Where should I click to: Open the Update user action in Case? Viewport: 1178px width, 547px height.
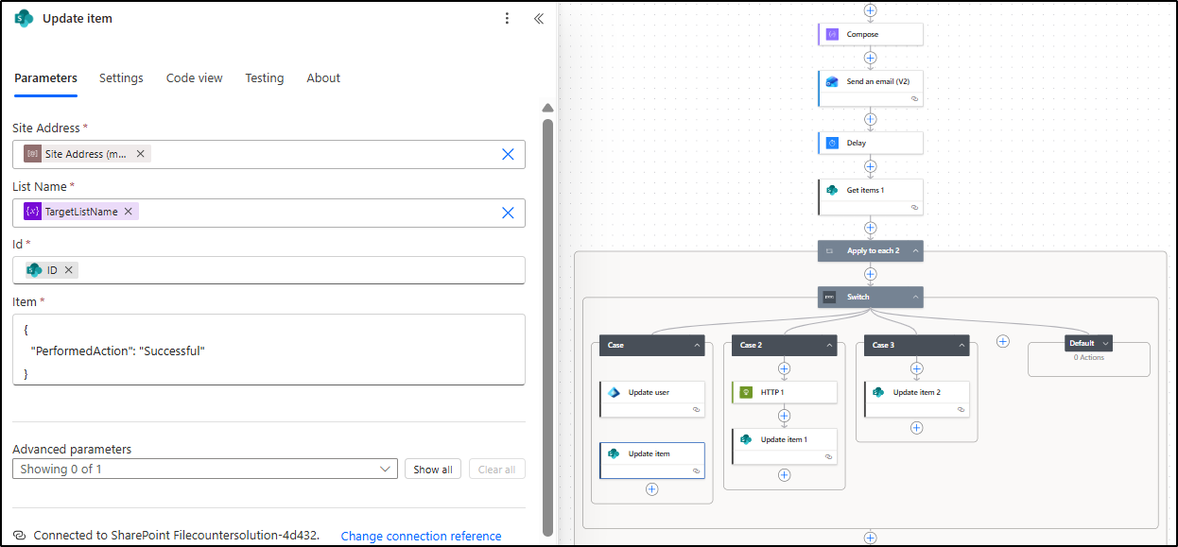coord(650,393)
